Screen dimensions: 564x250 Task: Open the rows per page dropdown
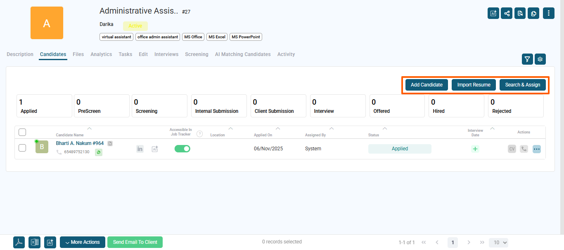pos(498,243)
